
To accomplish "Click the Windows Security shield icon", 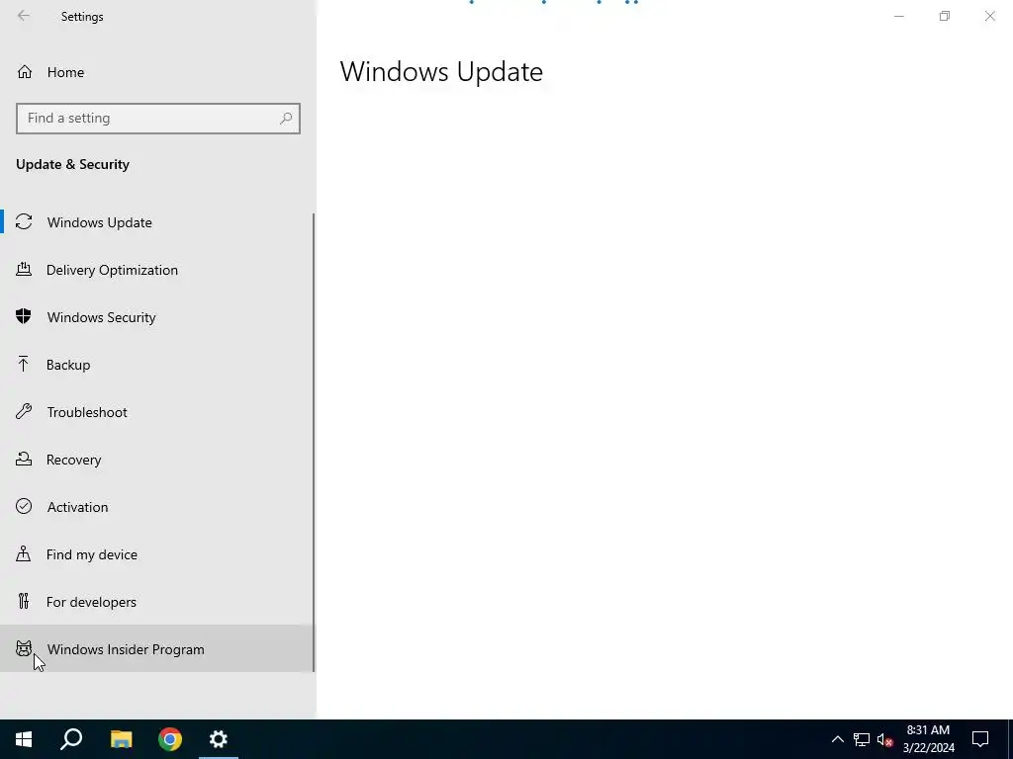I will point(24,316).
